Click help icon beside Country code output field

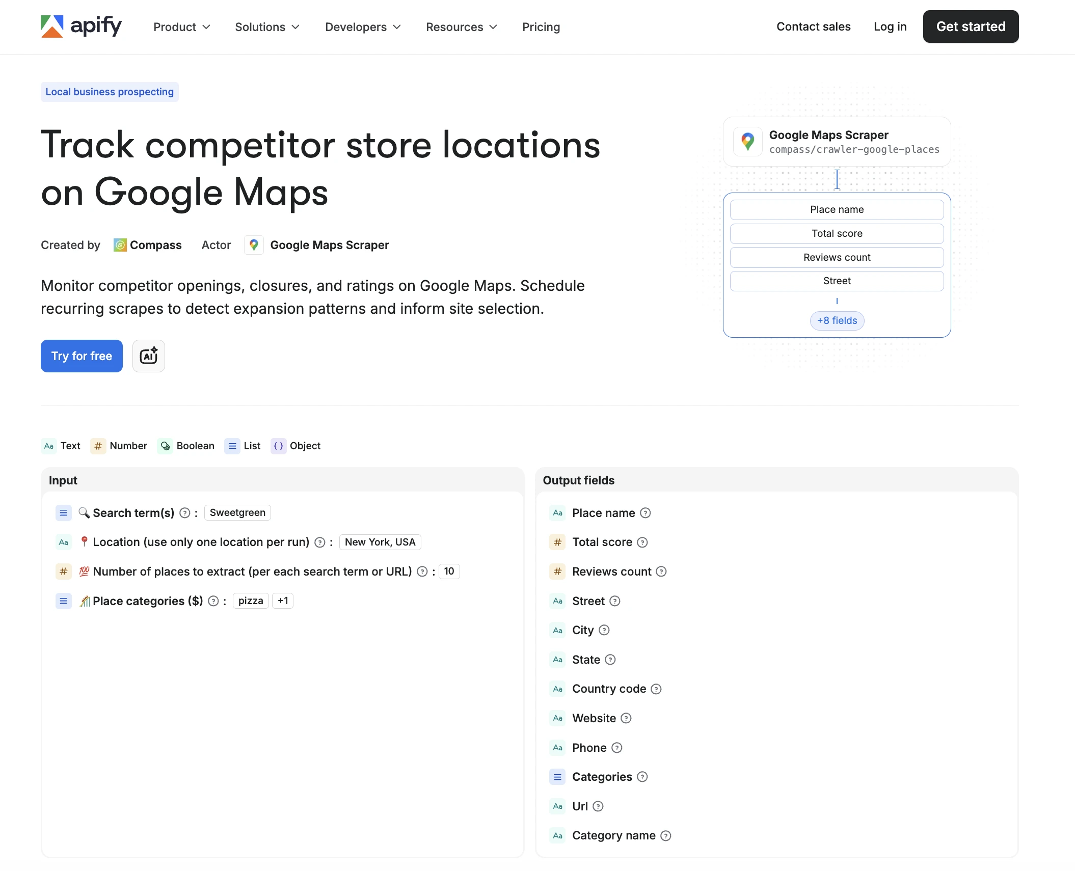click(x=656, y=689)
